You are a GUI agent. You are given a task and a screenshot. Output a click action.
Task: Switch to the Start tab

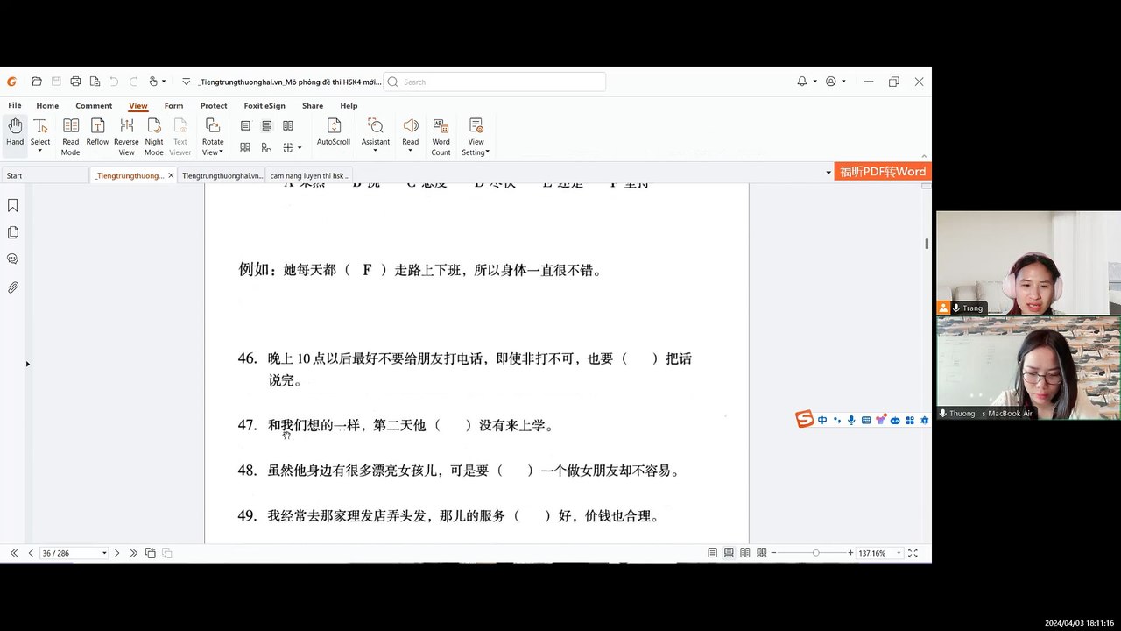[46, 175]
